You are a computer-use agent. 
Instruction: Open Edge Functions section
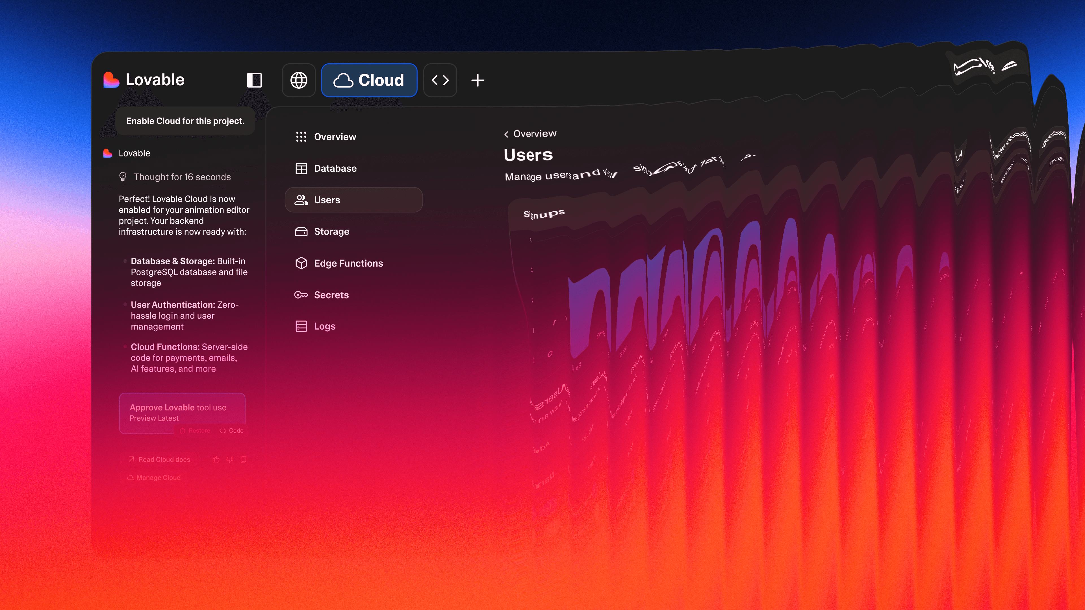click(348, 263)
